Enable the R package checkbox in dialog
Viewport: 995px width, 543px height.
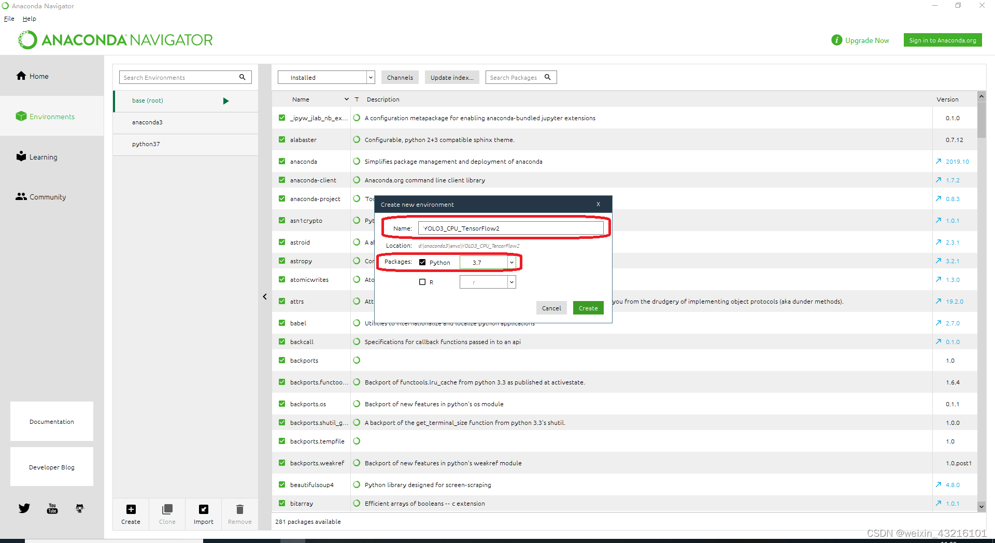pos(422,282)
